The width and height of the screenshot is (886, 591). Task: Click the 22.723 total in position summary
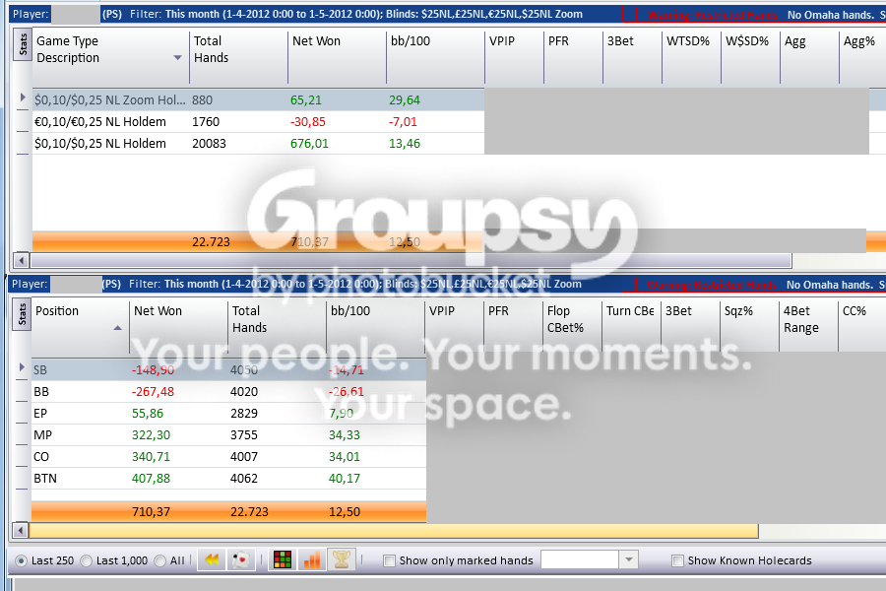[249, 512]
